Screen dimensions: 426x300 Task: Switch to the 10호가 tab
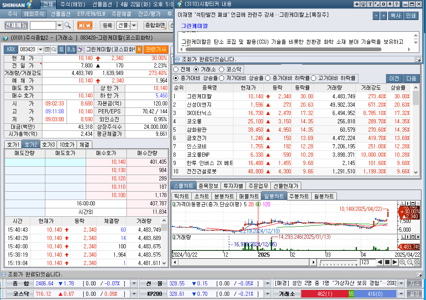tap(67, 145)
